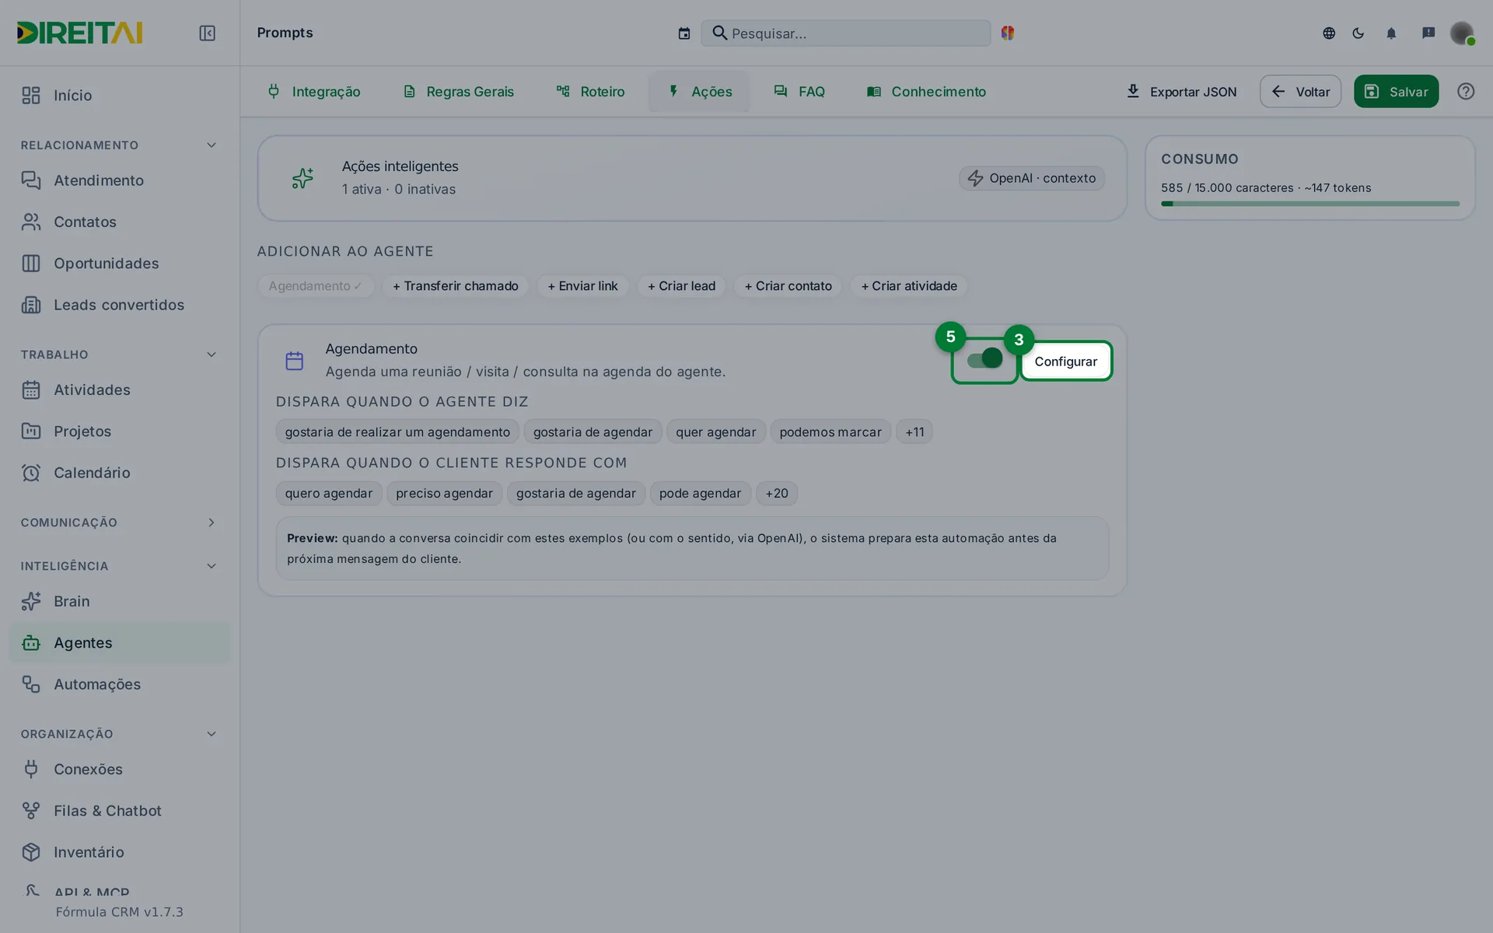Switch to the Conhecimento tab
Viewport: 1493px width, 933px height.
[x=926, y=91]
